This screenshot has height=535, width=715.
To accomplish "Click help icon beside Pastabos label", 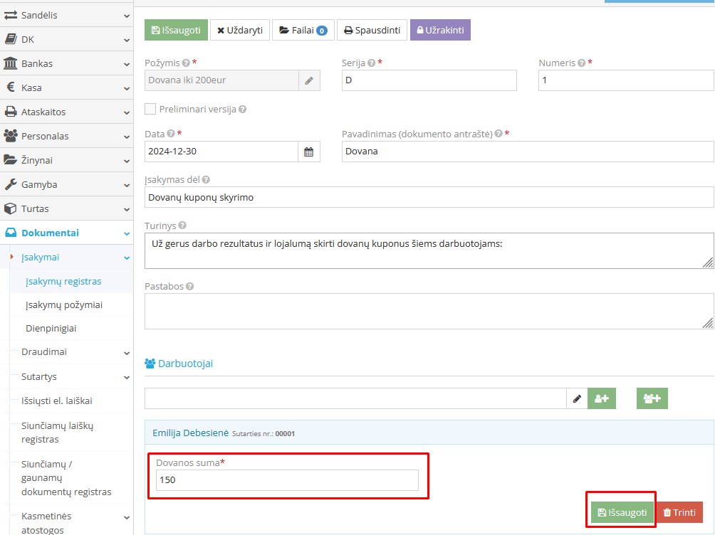I will (189, 287).
